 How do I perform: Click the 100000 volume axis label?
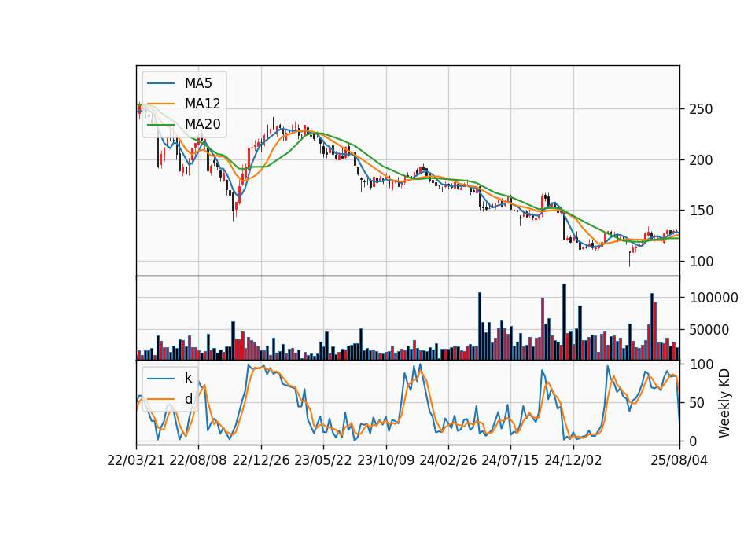click(714, 298)
